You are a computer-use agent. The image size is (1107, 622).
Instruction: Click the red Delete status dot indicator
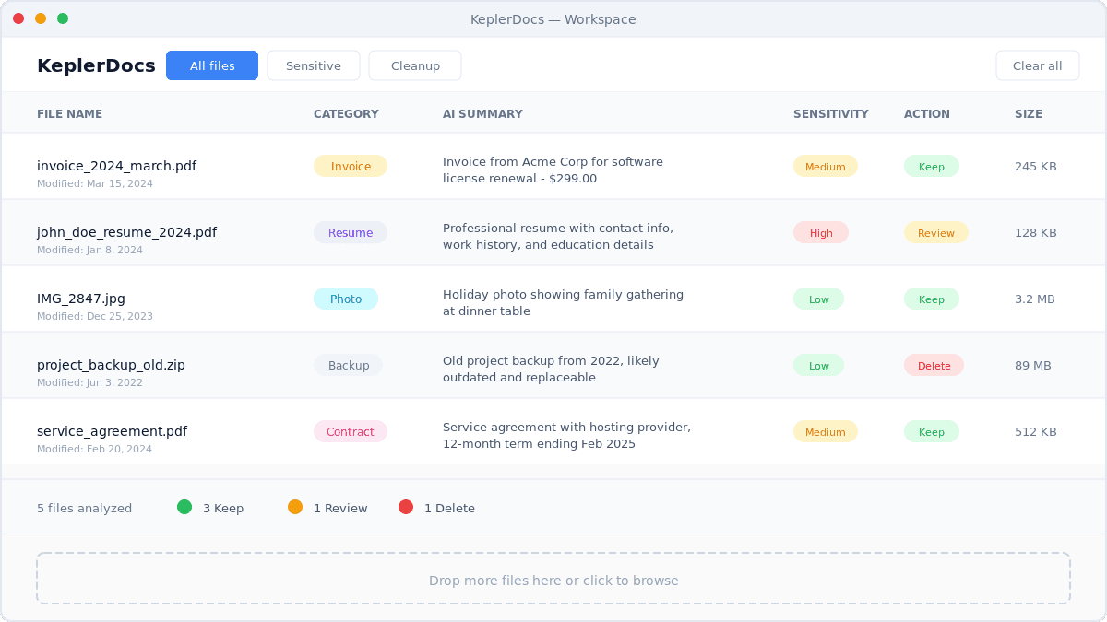coord(405,508)
